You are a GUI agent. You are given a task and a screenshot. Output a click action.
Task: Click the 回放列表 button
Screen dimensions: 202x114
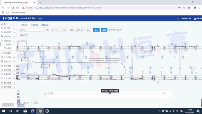(24, 35)
